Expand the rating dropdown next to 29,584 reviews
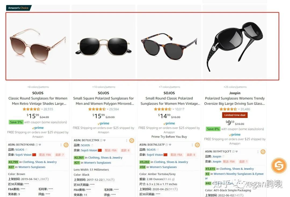The width and height of the screenshot is (290, 197). click(x=107, y=109)
